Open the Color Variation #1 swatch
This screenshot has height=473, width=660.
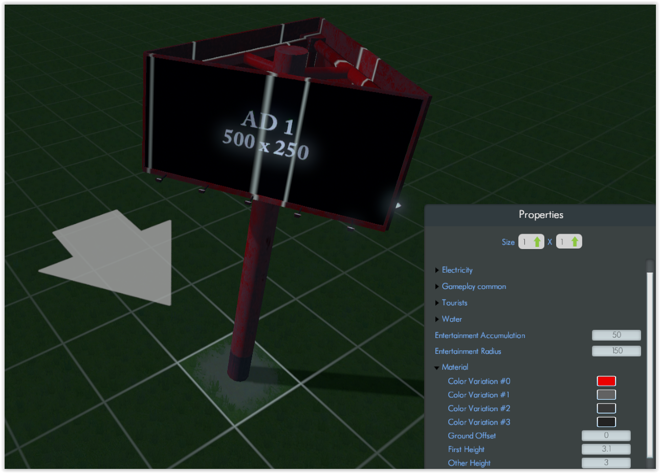point(606,395)
